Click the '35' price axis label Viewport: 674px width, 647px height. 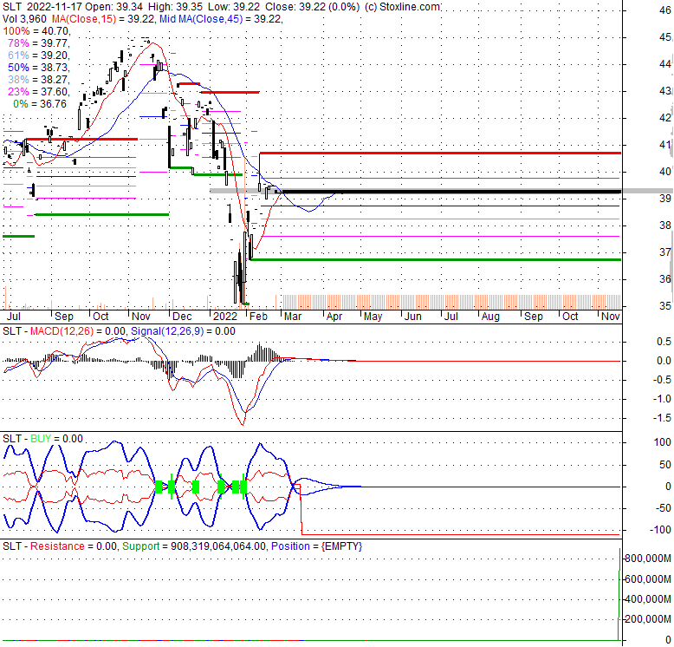click(x=665, y=306)
